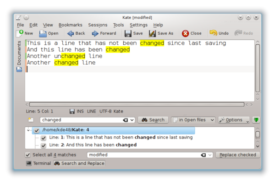Save the document with the Save icon
The width and height of the screenshot is (275, 183).
tap(128, 33)
